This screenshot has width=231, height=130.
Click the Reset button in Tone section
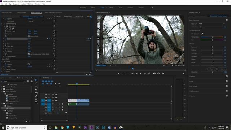click(x=212, y=69)
